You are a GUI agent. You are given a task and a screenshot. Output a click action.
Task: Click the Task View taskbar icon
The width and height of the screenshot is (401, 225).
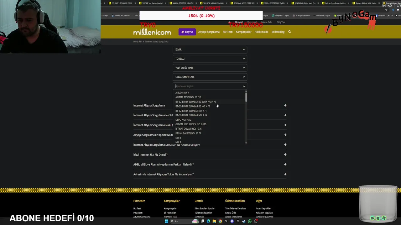click(203, 221)
